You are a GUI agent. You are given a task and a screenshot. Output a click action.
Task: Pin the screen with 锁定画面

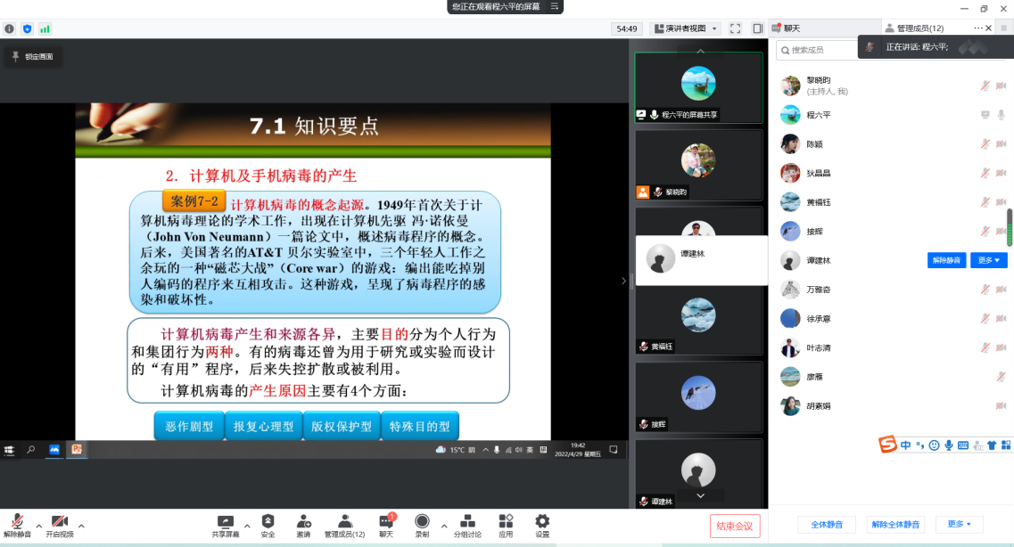(x=32, y=56)
